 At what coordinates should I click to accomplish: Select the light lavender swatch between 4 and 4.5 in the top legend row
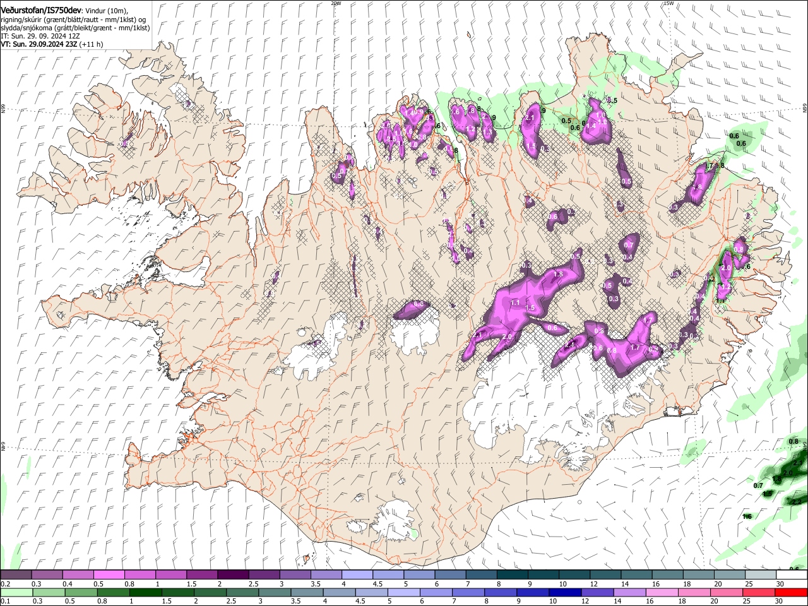pos(357,575)
